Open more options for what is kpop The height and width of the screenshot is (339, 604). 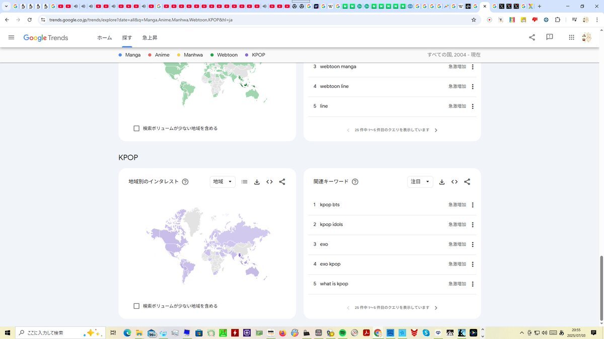tap(473, 284)
